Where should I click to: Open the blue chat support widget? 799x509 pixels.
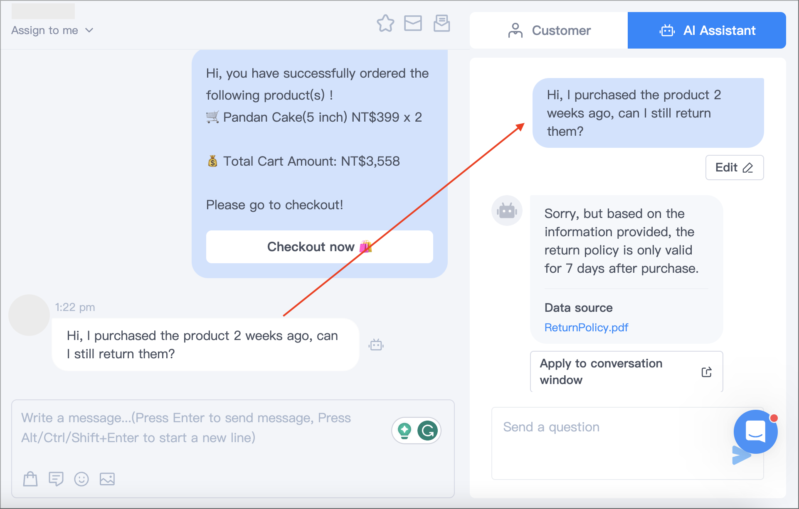click(x=755, y=431)
